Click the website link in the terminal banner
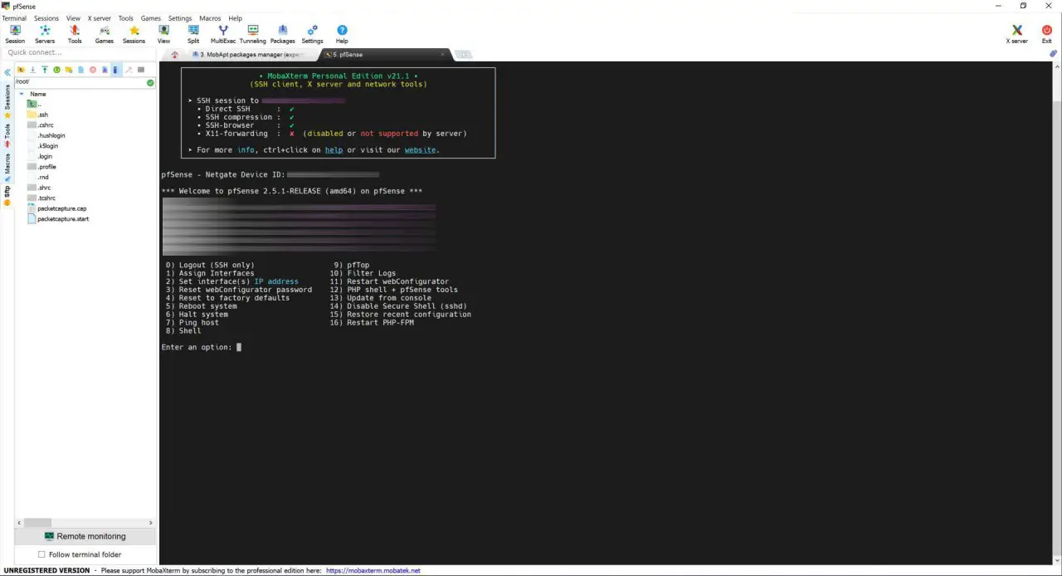This screenshot has height=576, width=1062. (x=419, y=149)
